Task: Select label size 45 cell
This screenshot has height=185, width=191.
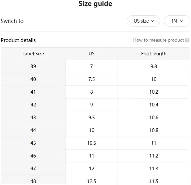Action: click(x=33, y=143)
